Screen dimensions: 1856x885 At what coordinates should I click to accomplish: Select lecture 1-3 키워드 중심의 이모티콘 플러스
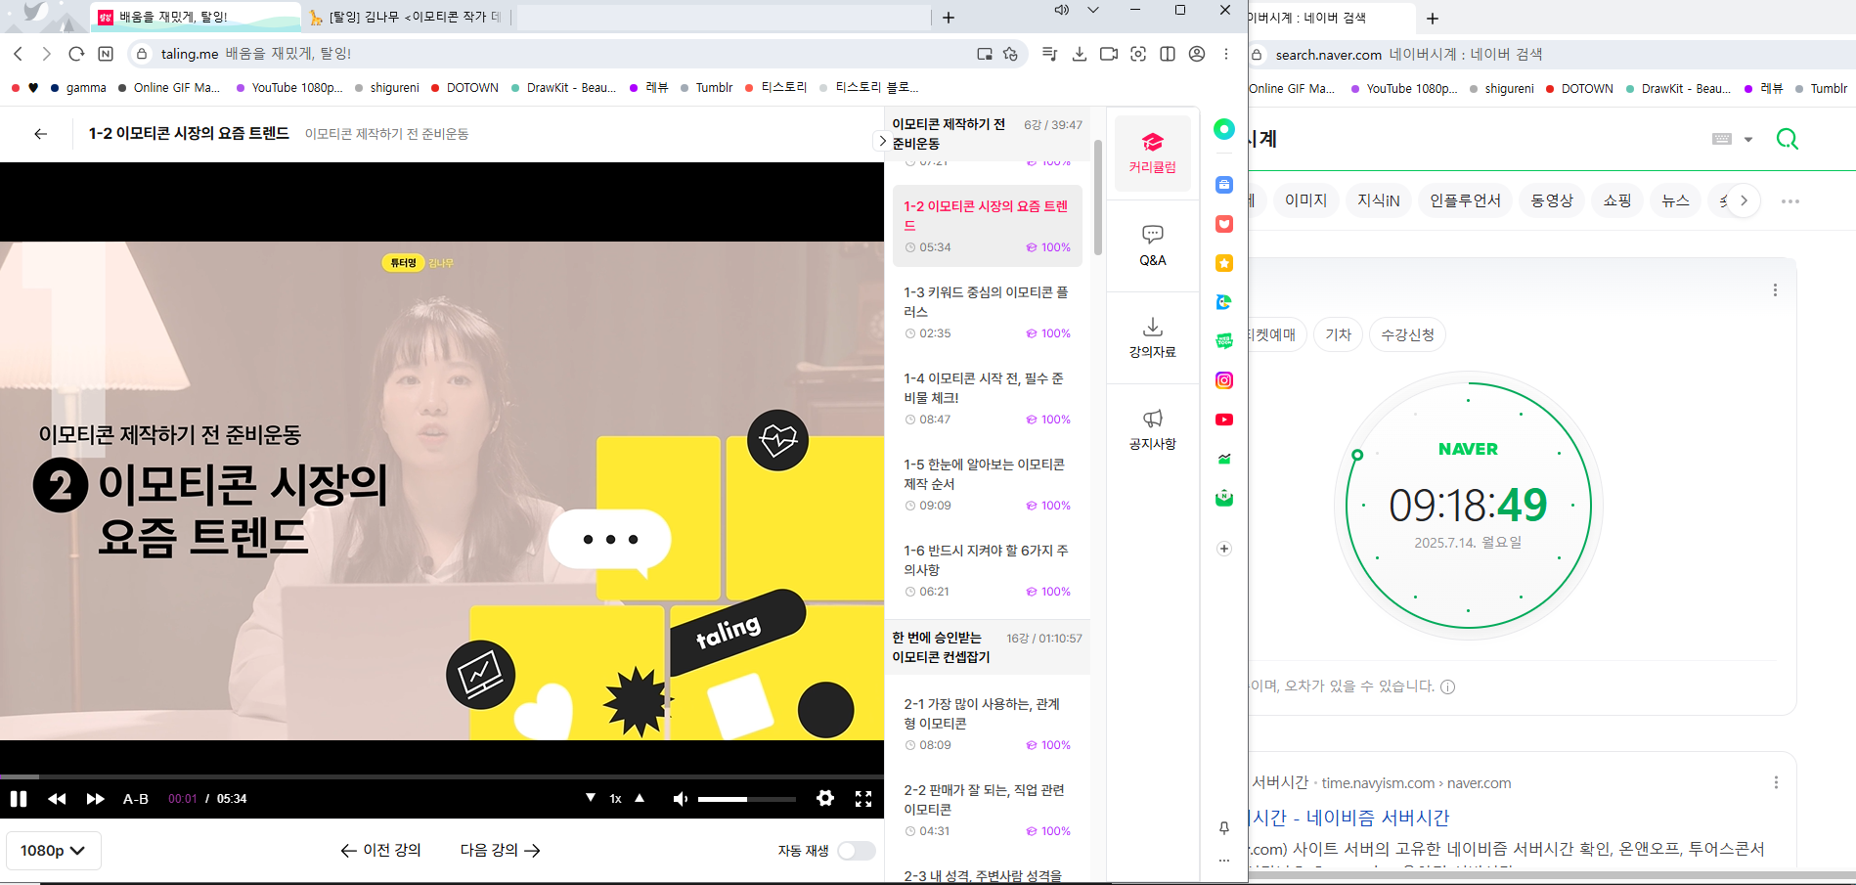[x=988, y=312]
